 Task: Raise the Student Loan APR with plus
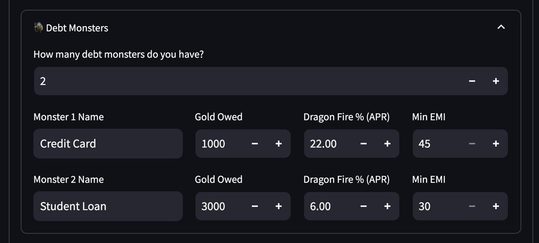coord(387,206)
